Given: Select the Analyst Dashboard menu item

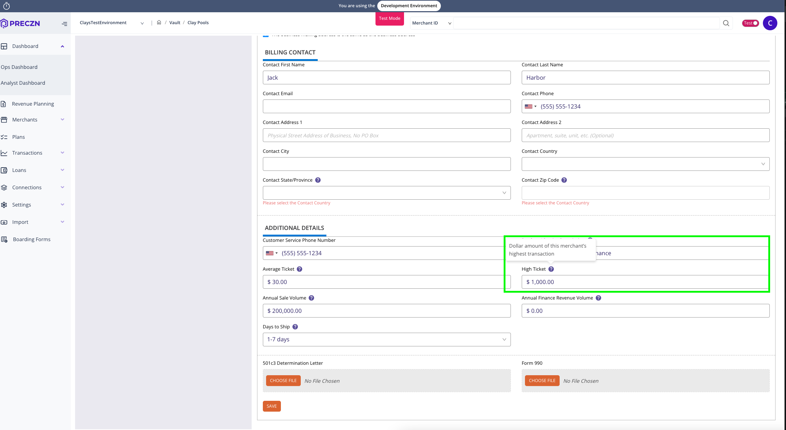Looking at the screenshot, I should [x=23, y=82].
